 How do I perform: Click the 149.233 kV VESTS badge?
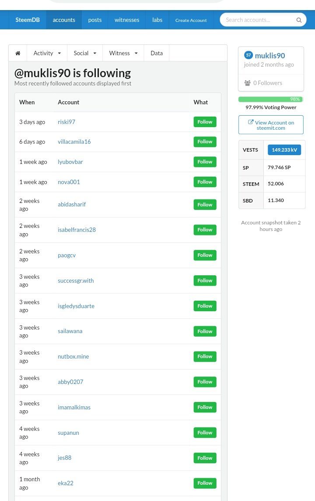(x=284, y=150)
